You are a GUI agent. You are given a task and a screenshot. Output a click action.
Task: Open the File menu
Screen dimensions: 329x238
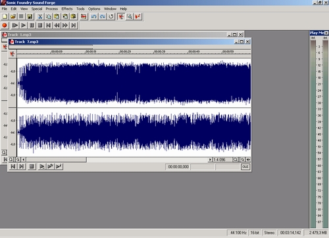tap(5, 9)
